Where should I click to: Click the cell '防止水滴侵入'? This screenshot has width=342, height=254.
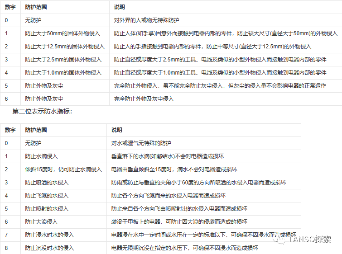coord(41,156)
